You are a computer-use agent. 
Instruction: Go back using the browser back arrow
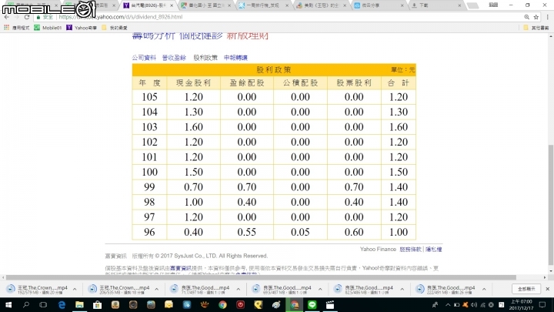[x=7, y=17]
